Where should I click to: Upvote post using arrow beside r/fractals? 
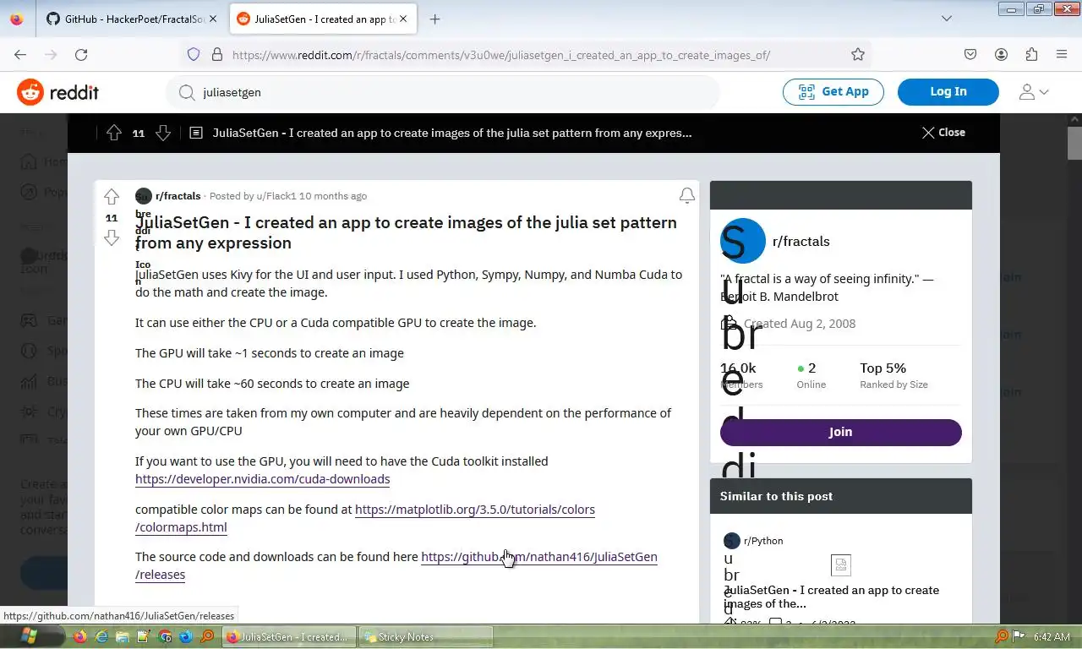112,197
